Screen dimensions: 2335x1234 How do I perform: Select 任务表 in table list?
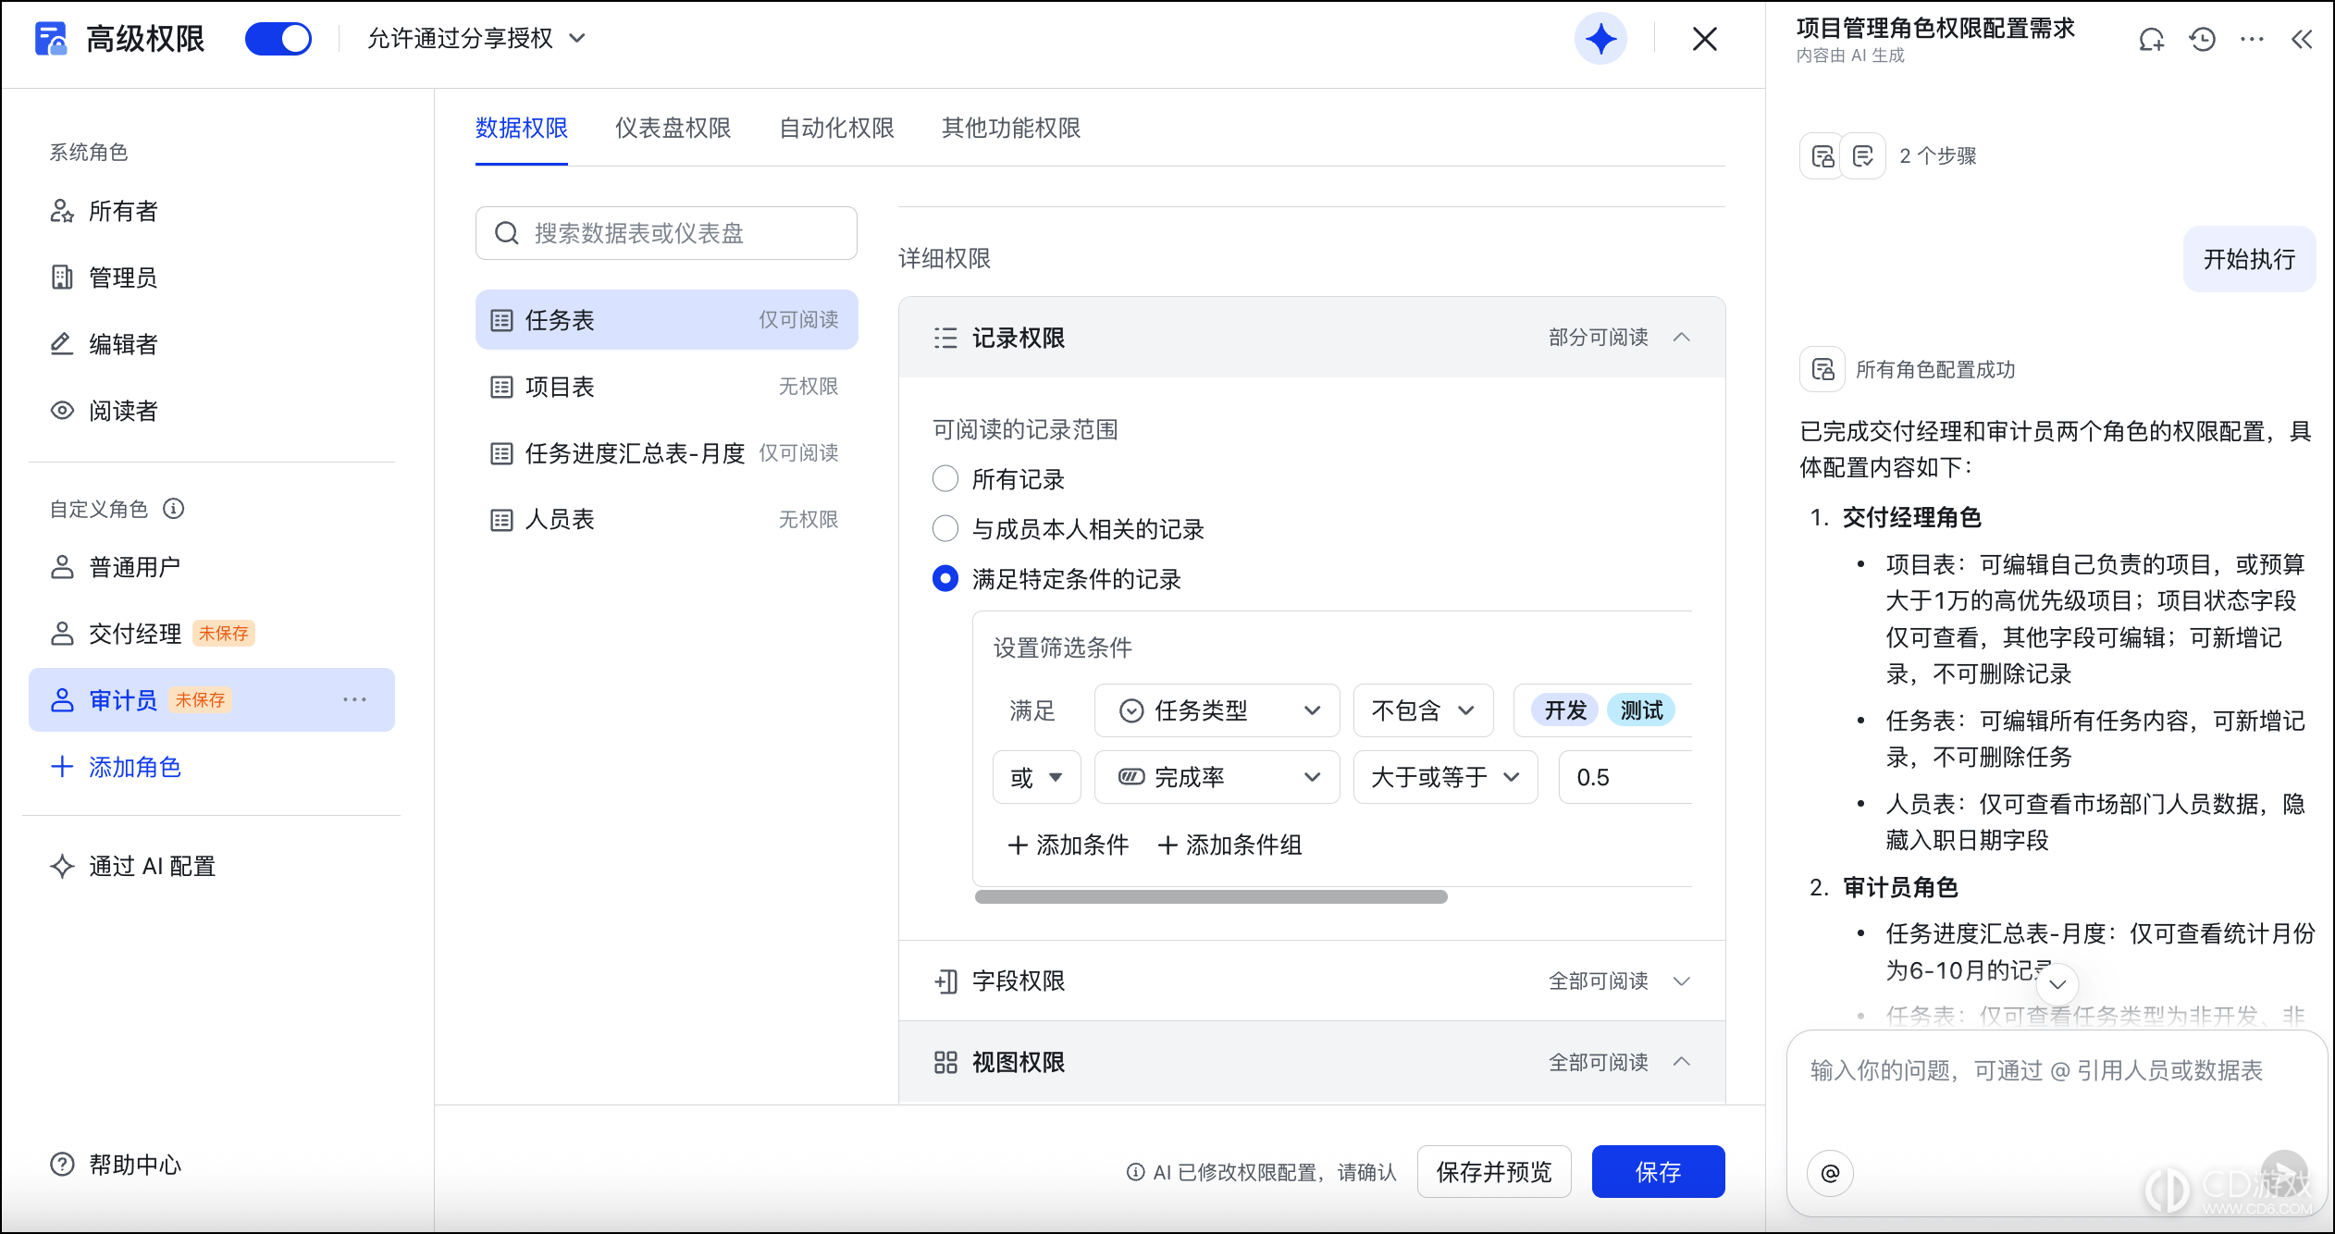click(666, 320)
